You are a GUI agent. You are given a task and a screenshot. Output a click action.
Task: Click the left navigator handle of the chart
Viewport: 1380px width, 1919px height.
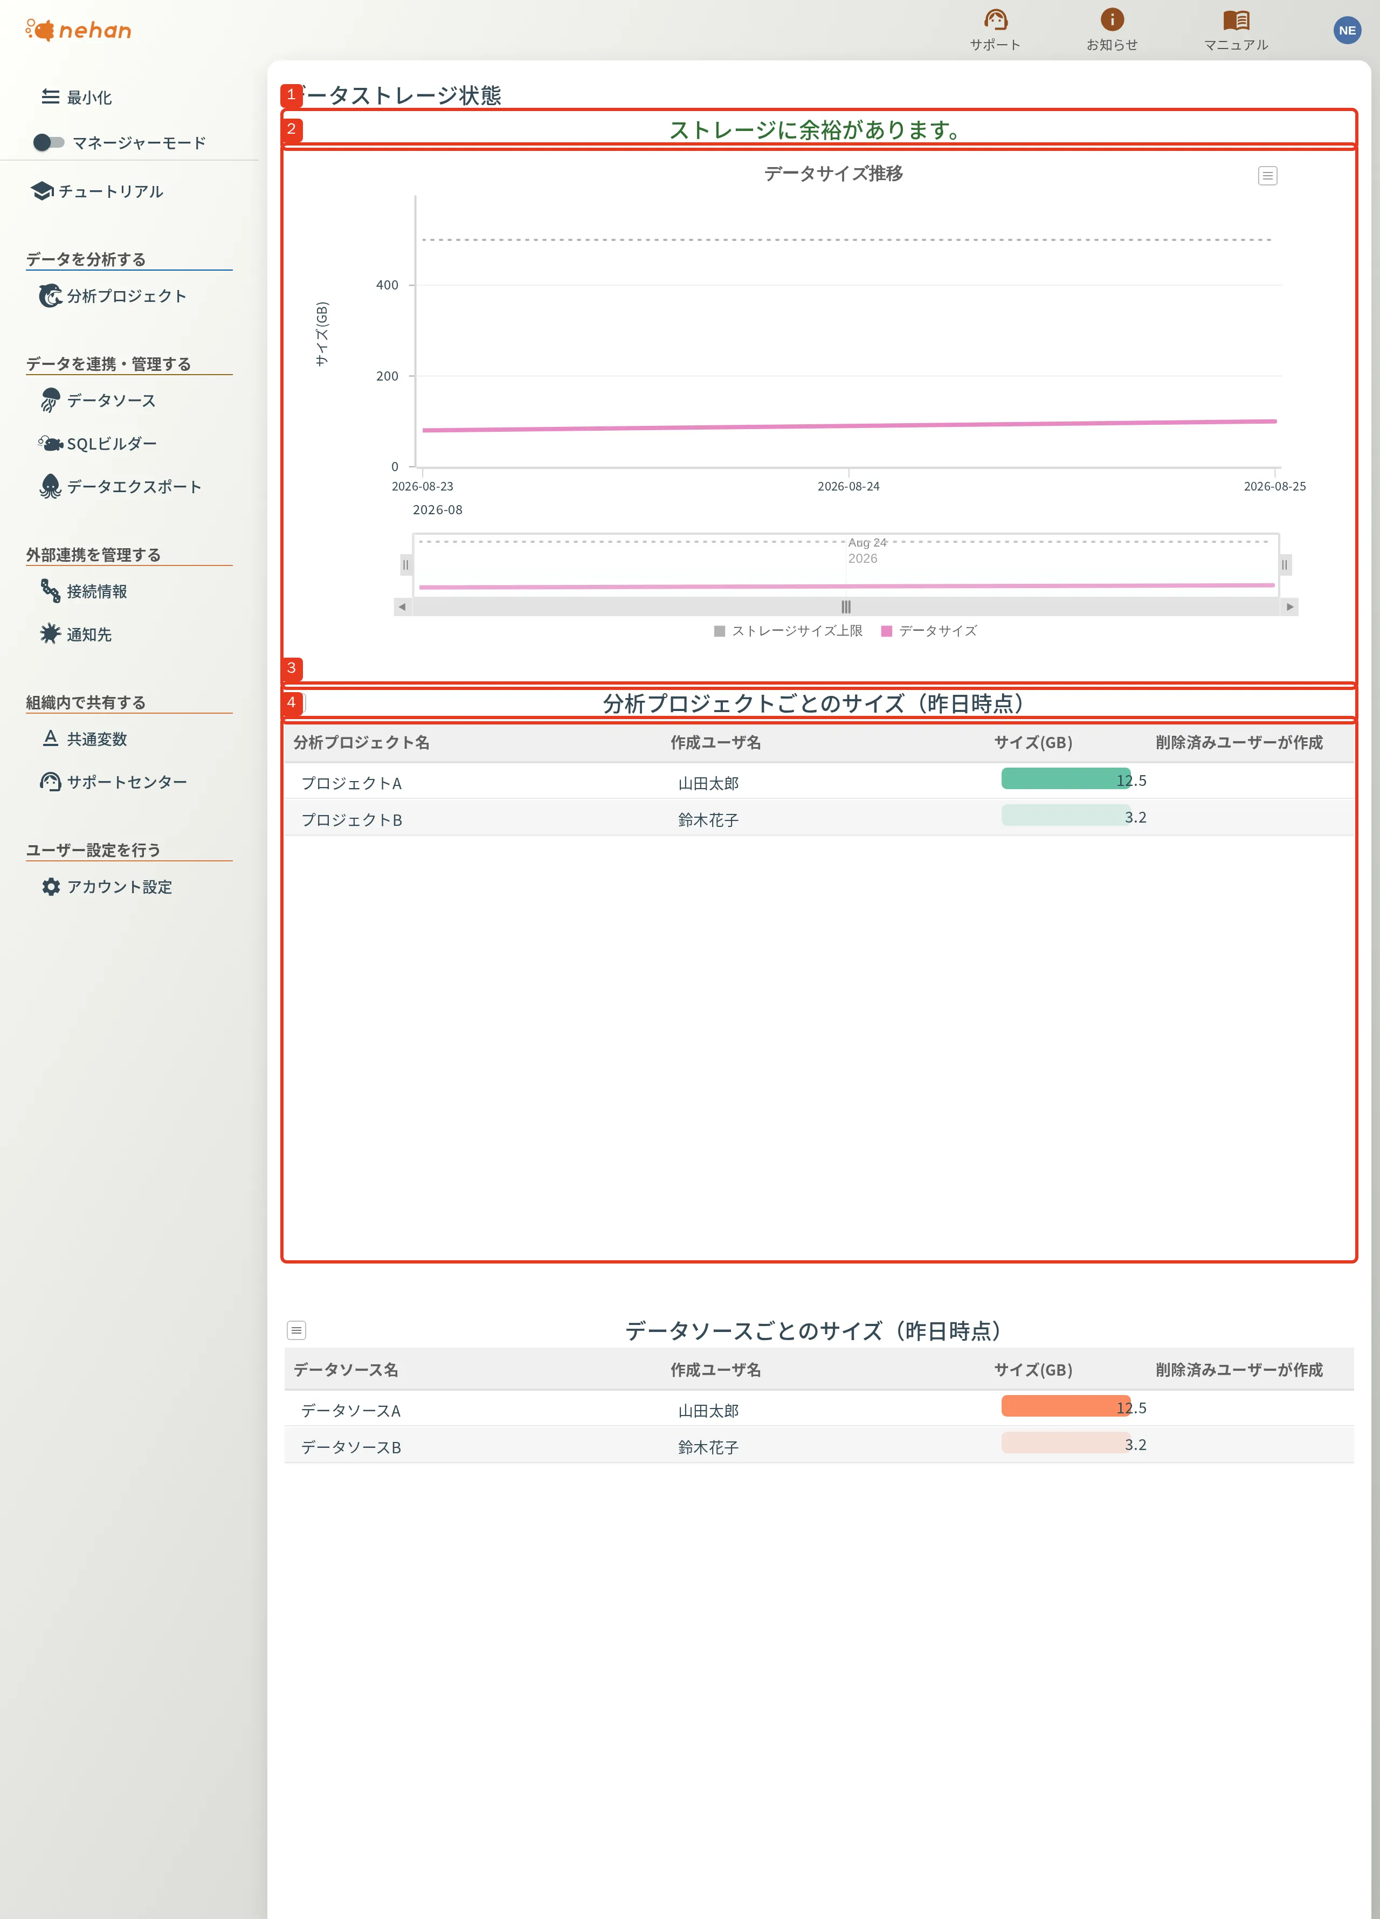click(x=406, y=565)
